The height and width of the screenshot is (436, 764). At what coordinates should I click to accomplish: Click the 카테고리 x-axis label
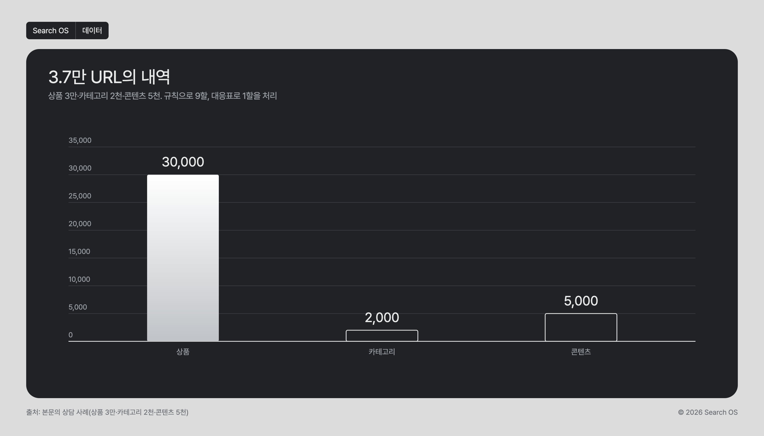[x=382, y=352]
